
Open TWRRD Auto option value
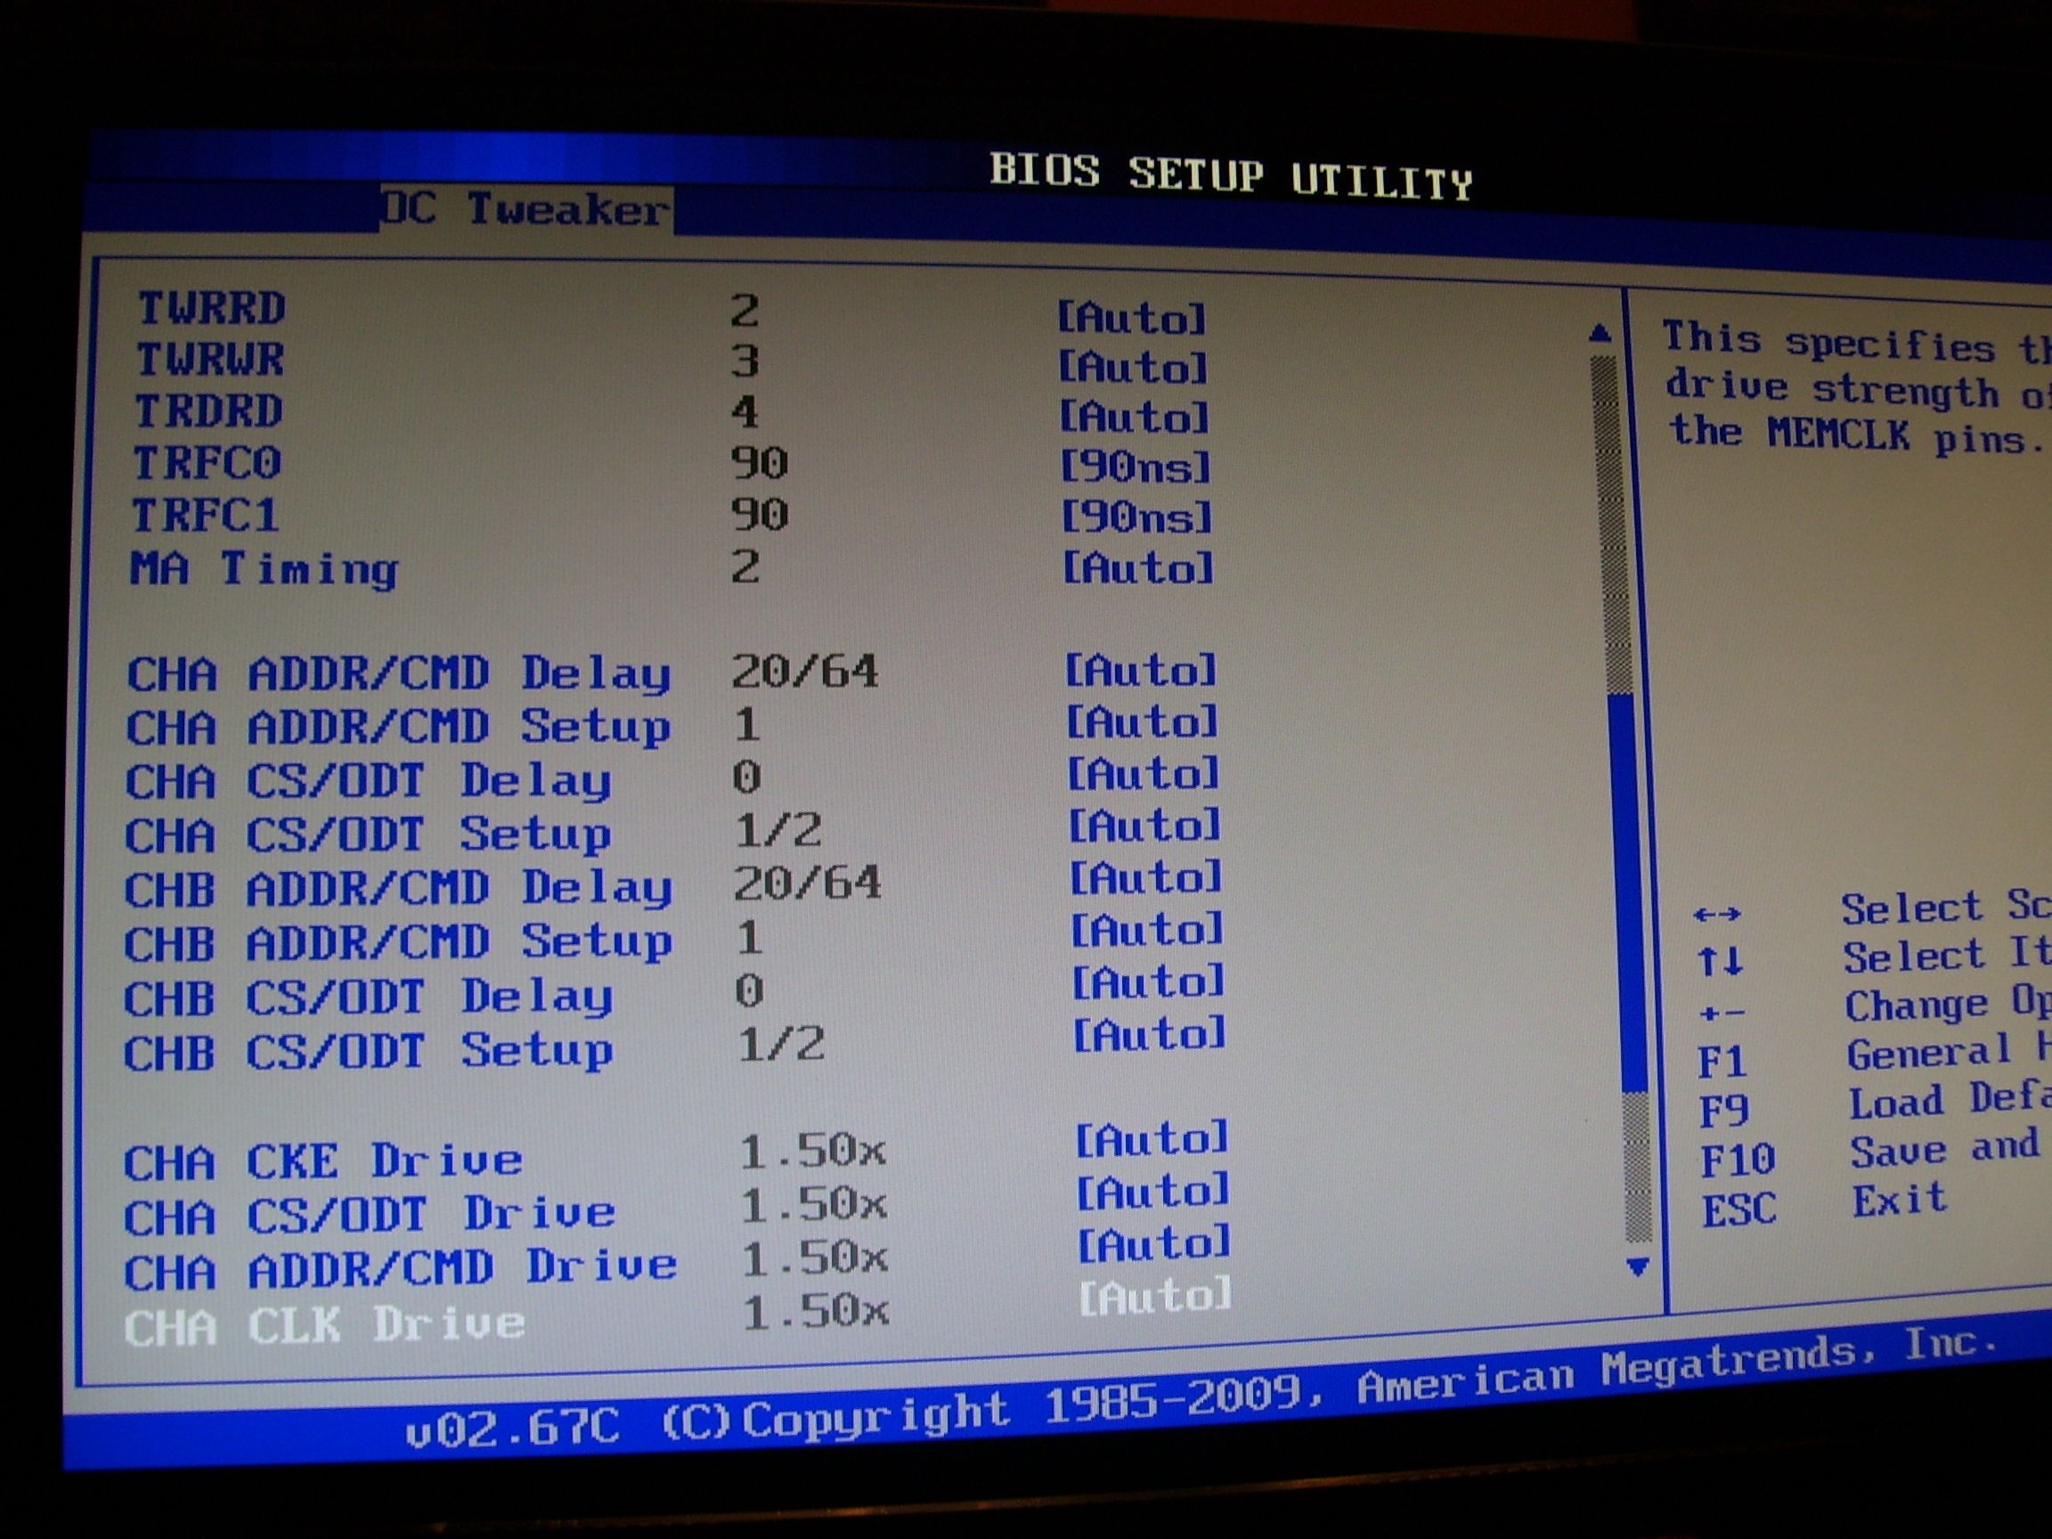1132,318
